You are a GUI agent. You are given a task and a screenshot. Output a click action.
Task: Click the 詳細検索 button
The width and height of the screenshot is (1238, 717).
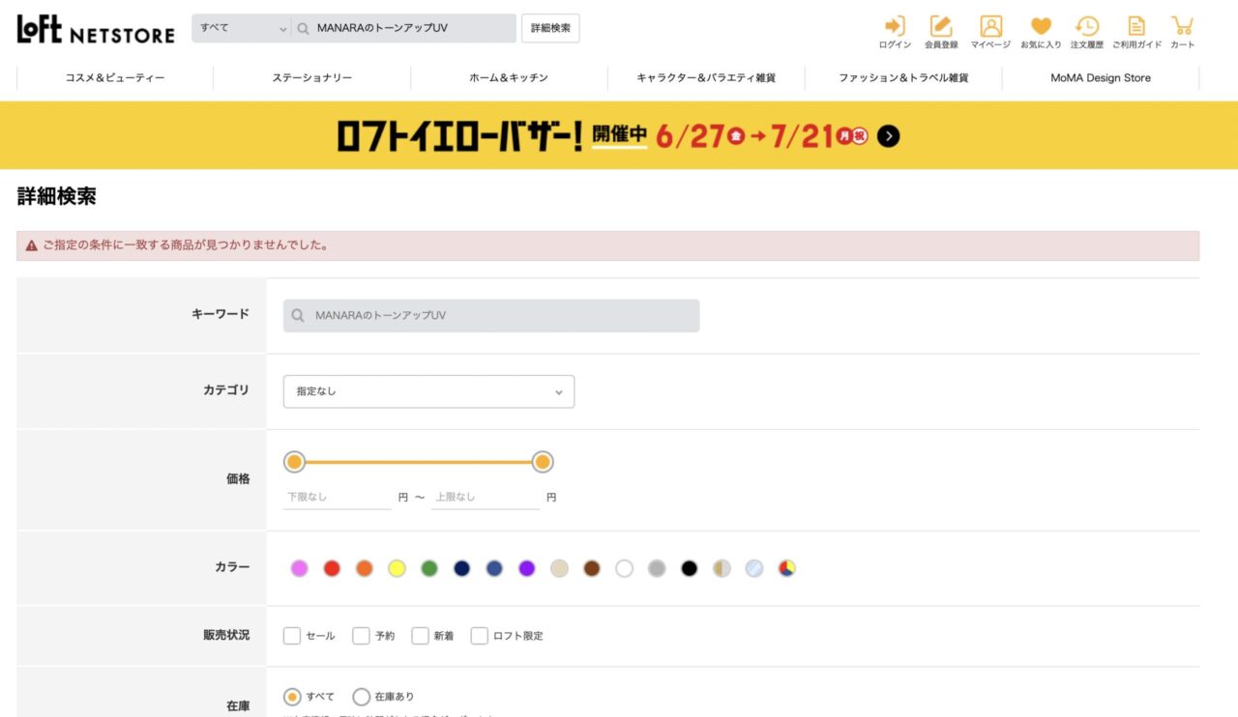point(550,29)
